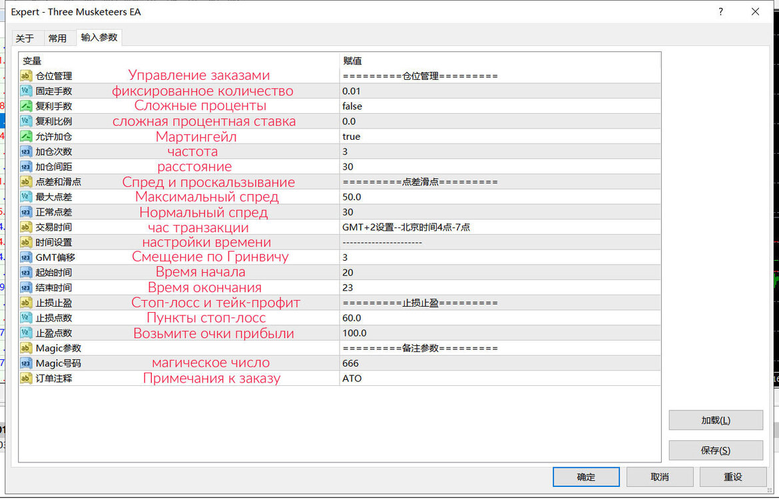Viewport: 779px width, 499px height.
Task: Click the string icon beside 仓位管理
Action: [x=26, y=76]
